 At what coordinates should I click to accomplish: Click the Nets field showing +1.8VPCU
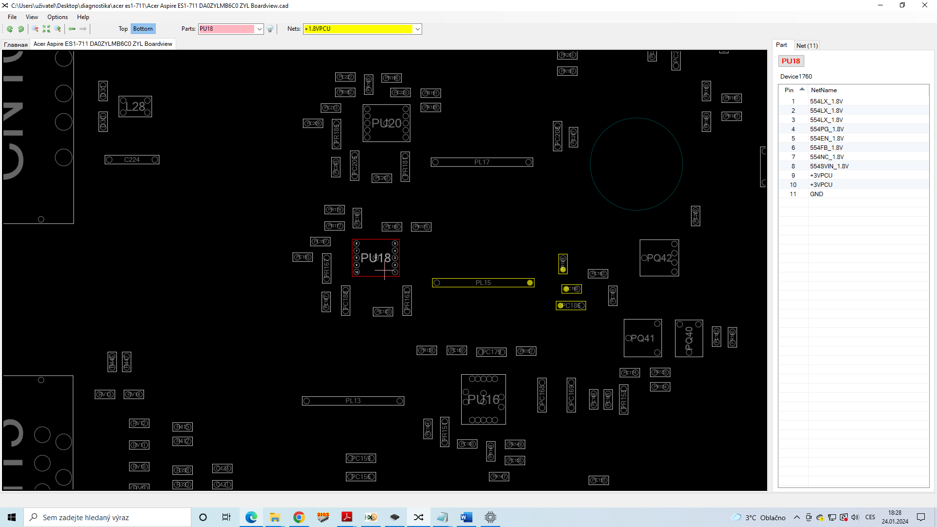pyautogui.click(x=358, y=29)
